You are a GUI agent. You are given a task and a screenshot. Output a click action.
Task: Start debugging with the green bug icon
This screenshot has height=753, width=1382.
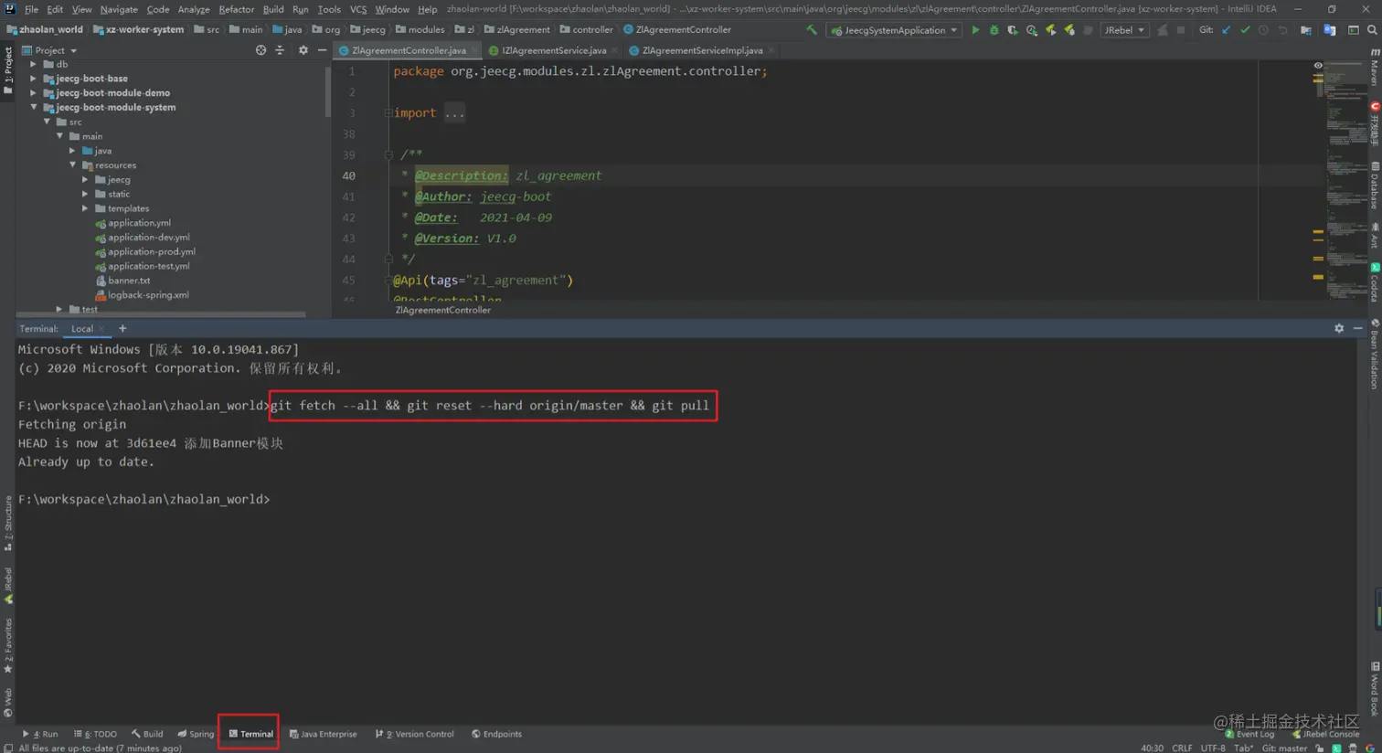(994, 30)
